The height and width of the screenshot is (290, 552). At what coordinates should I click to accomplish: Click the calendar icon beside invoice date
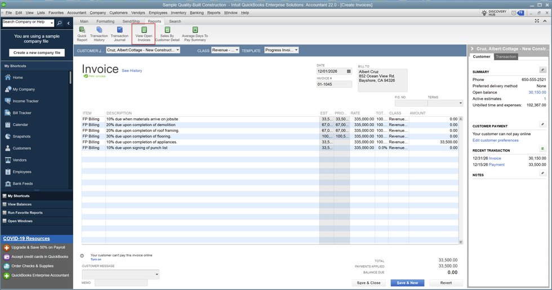pyautogui.click(x=349, y=72)
